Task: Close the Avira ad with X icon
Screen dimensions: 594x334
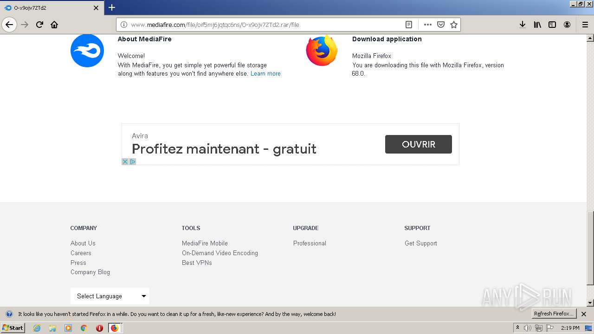Action: [x=125, y=161]
